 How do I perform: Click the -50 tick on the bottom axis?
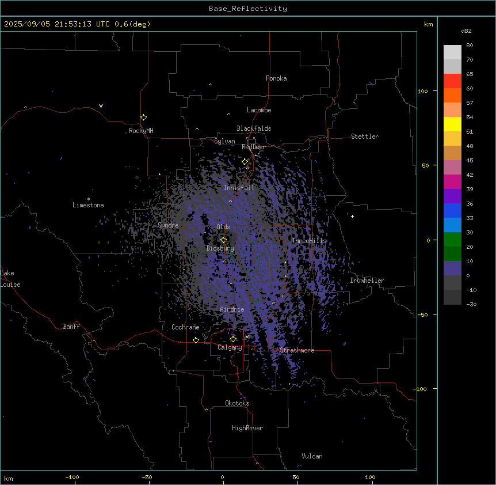[147, 477]
